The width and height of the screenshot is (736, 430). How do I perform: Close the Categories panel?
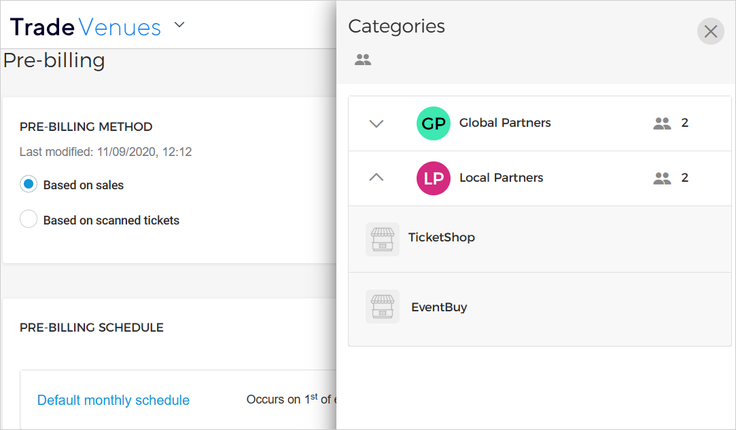pyautogui.click(x=710, y=31)
